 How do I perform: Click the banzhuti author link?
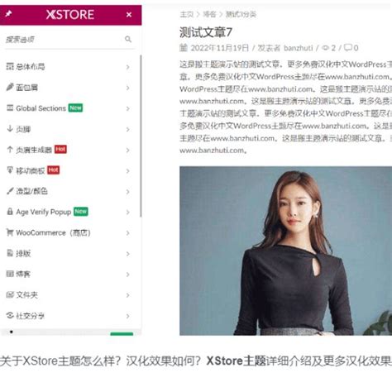[x=299, y=48]
